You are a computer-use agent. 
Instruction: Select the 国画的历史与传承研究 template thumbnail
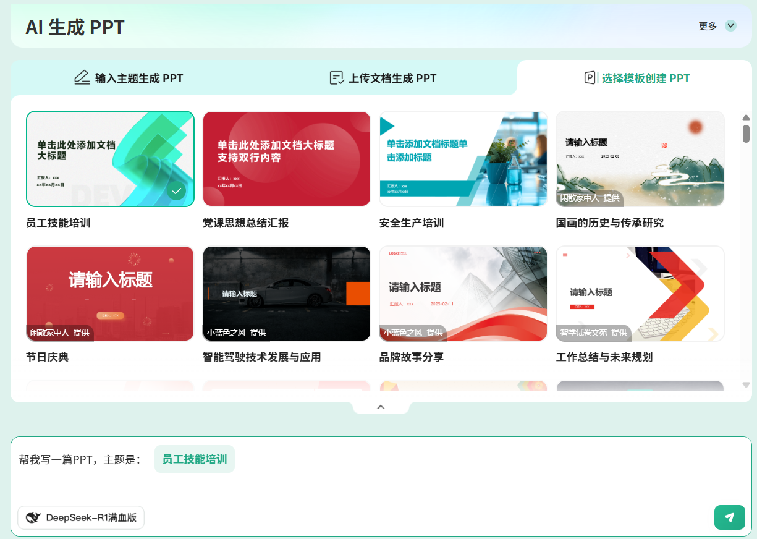pyautogui.click(x=640, y=159)
